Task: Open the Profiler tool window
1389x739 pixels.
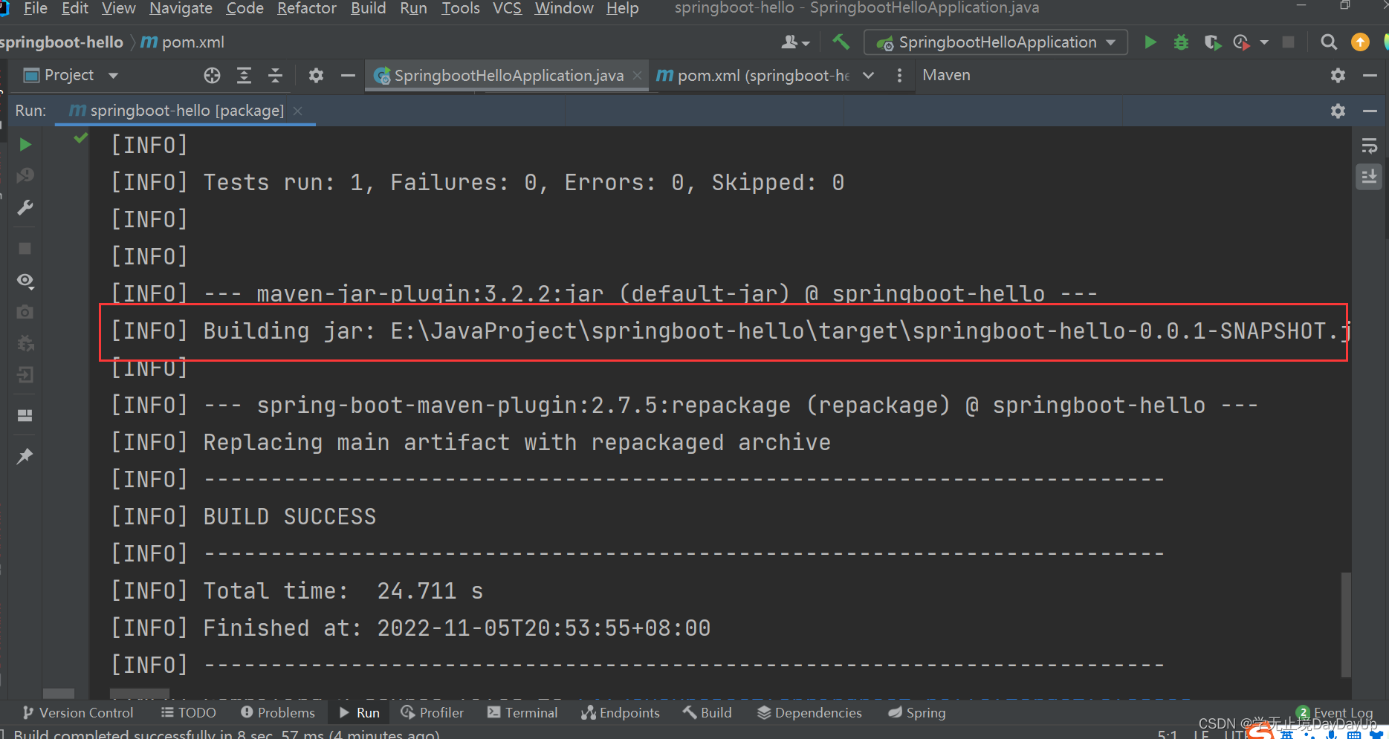Action: click(433, 712)
